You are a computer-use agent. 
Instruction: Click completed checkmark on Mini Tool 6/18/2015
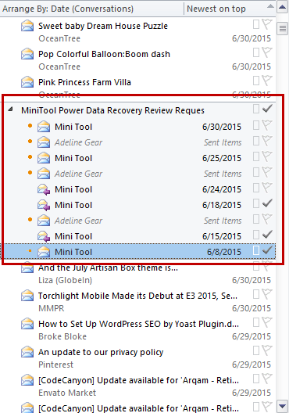[267, 203]
